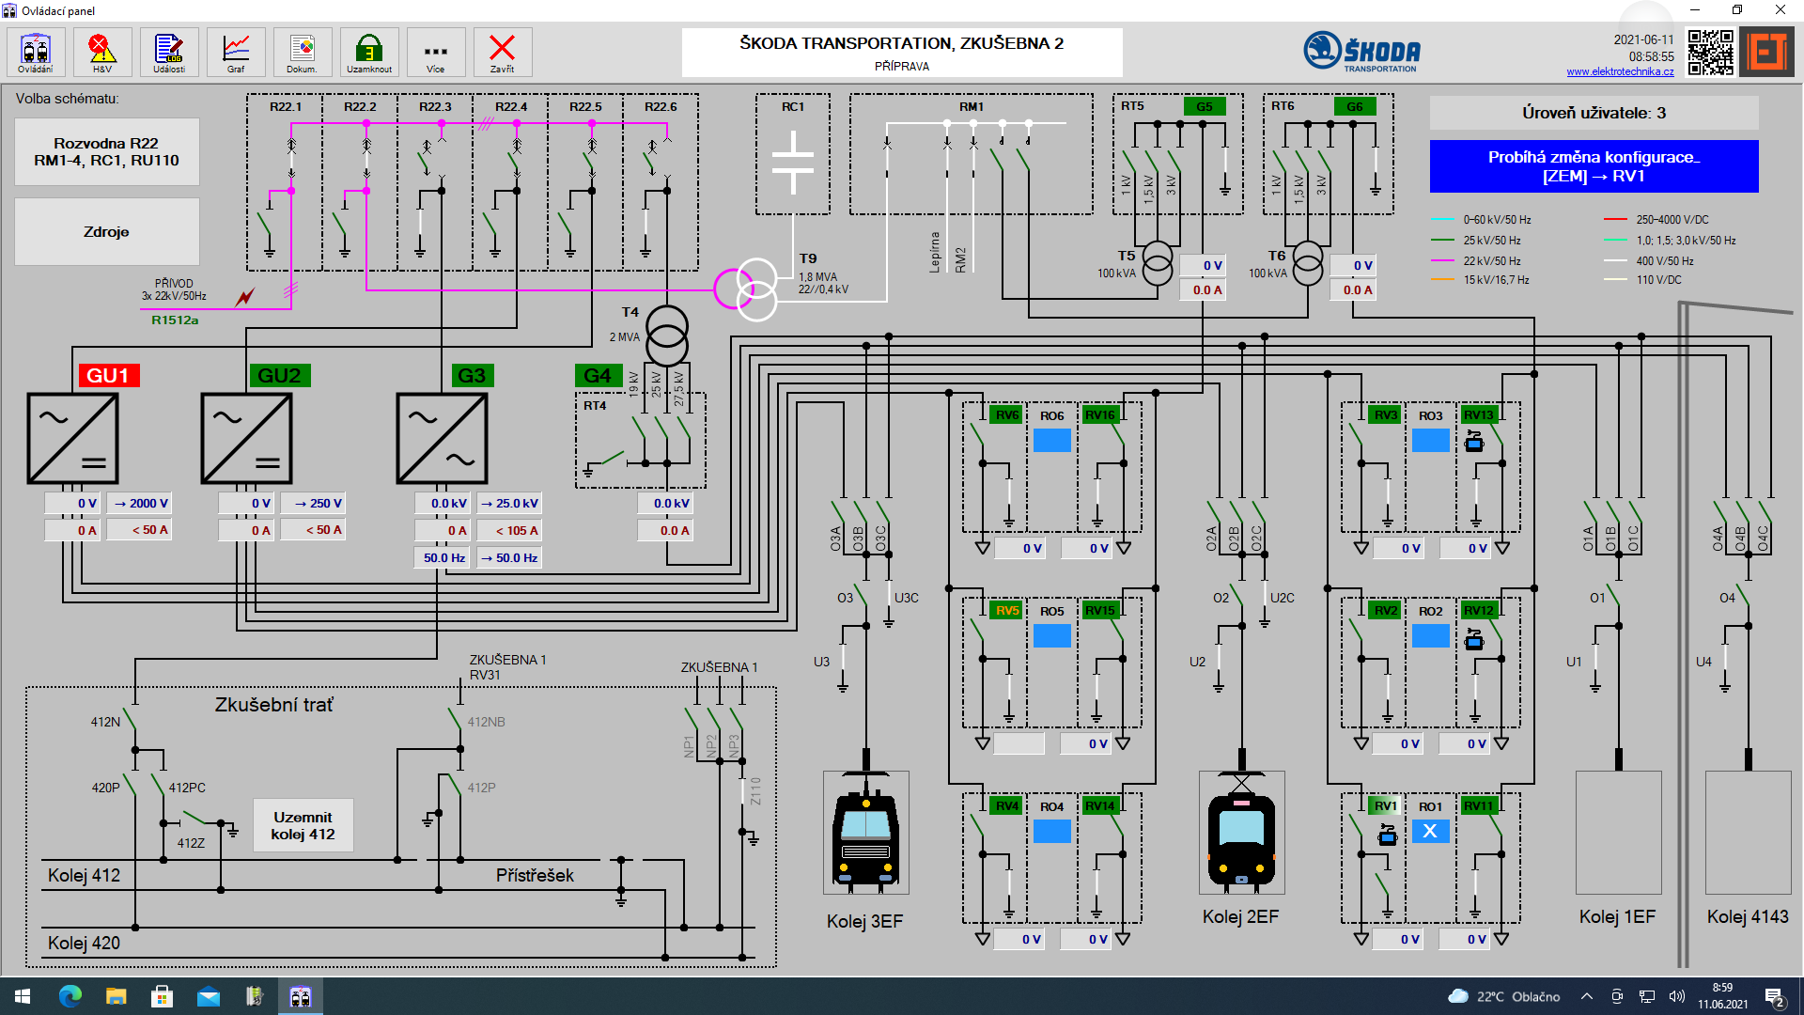Viewport: 1804px width, 1015px height.
Task: Click the T5 100 kVA transformer symbol
Action: tap(1157, 264)
